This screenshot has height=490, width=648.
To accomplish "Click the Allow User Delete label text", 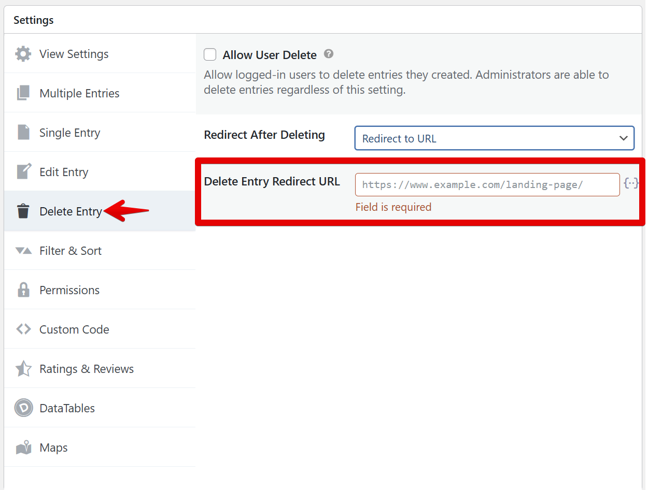I will click(x=270, y=55).
